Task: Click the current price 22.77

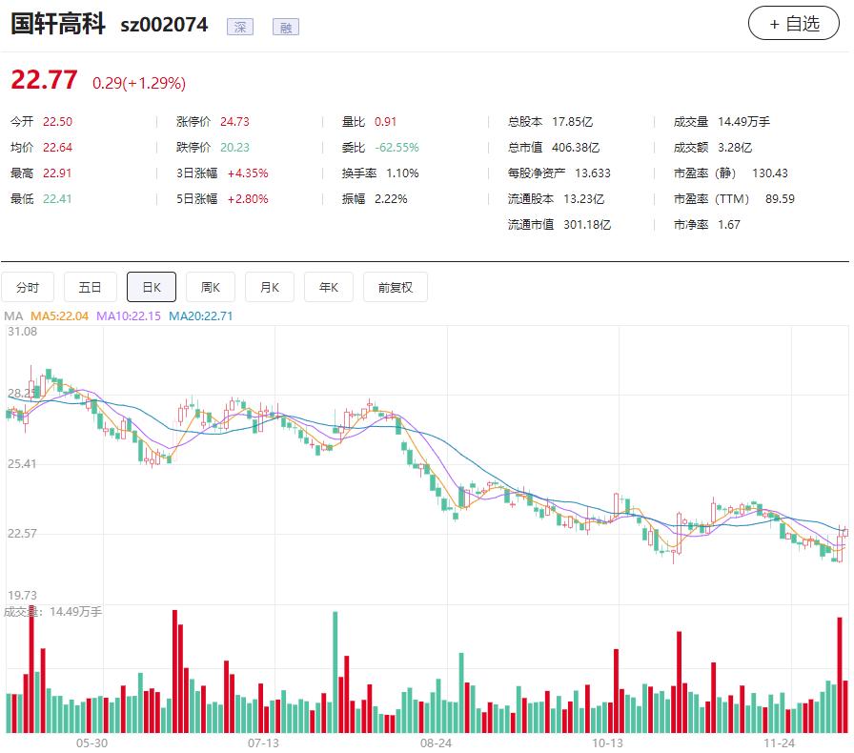Action: (43, 81)
